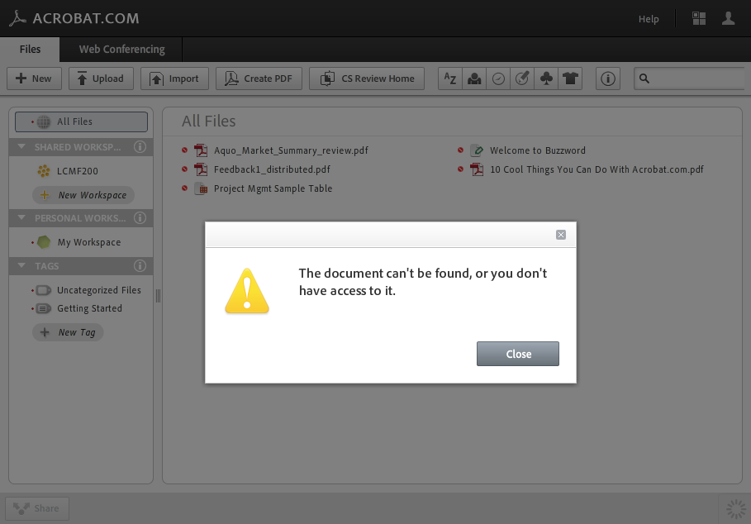Click the LCMF200 workspace icon

(x=44, y=171)
